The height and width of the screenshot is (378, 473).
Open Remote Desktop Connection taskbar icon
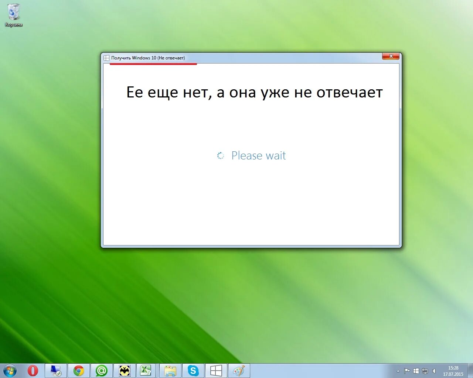point(56,370)
